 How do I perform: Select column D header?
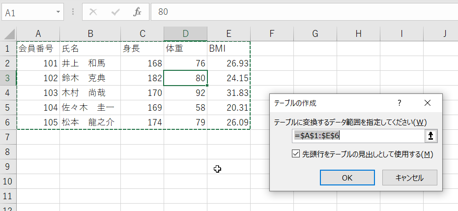tap(185, 34)
